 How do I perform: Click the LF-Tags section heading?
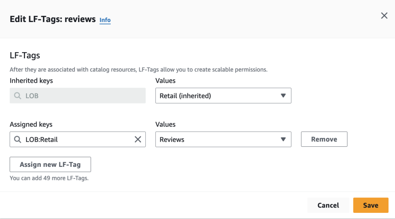(x=25, y=56)
